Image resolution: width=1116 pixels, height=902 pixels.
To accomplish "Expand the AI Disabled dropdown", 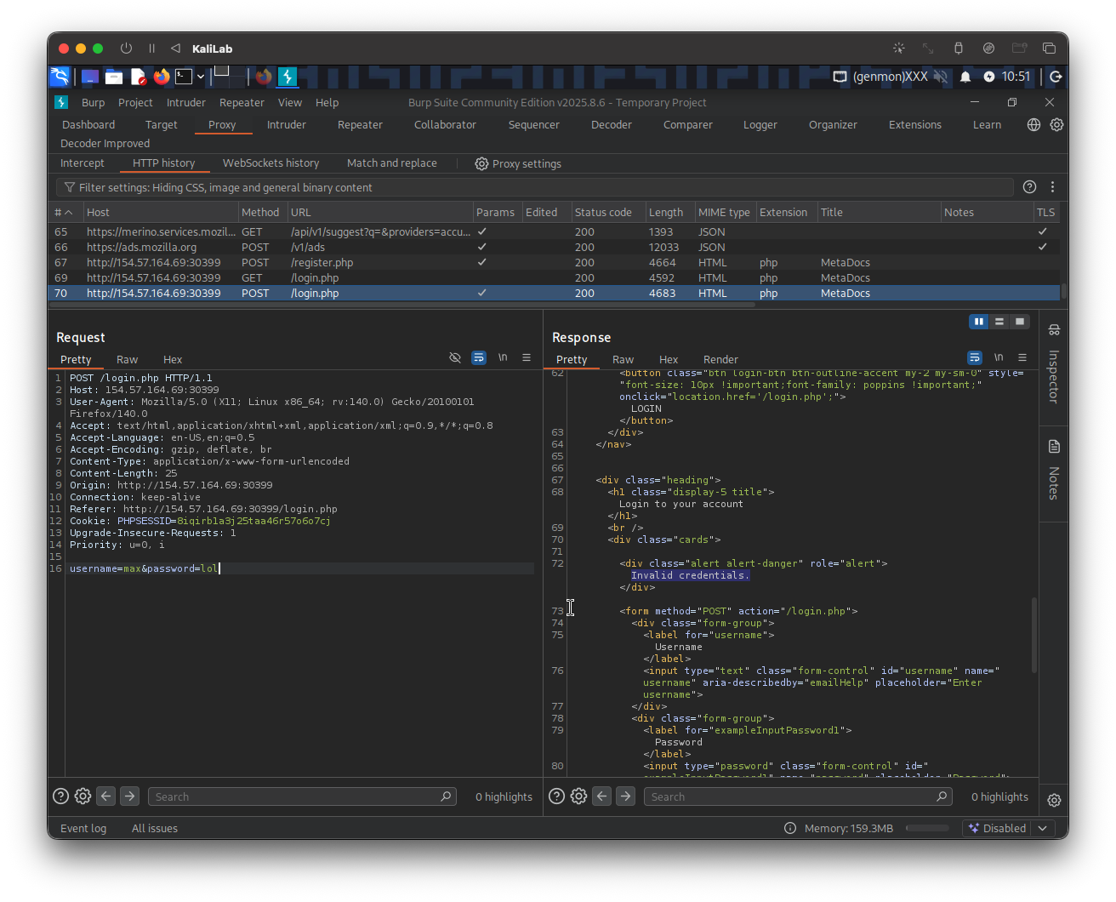I will [x=1044, y=828].
